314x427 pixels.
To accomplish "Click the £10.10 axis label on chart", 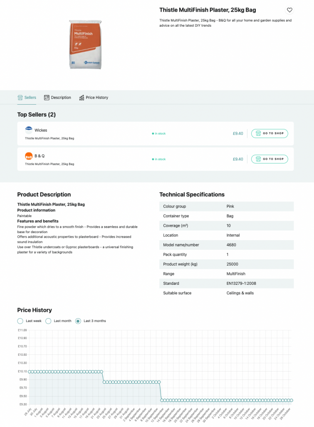I will pos(22,371).
